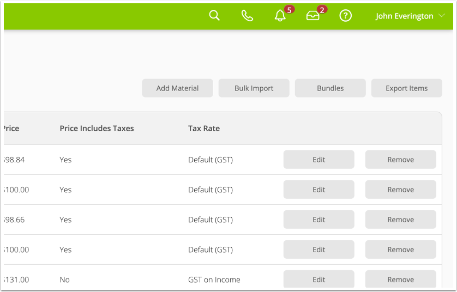Viewport: 457px width, 292px height.
Task: Open the help question mark icon
Action: tap(345, 15)
